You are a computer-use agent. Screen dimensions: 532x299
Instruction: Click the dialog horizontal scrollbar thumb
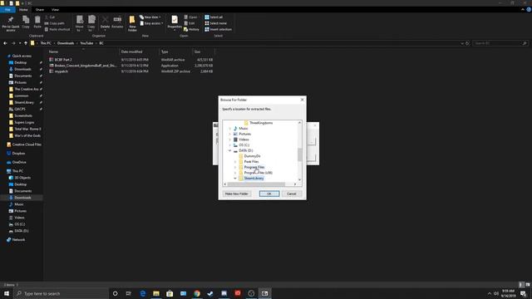pyautogui.click(x=257, y=184)
